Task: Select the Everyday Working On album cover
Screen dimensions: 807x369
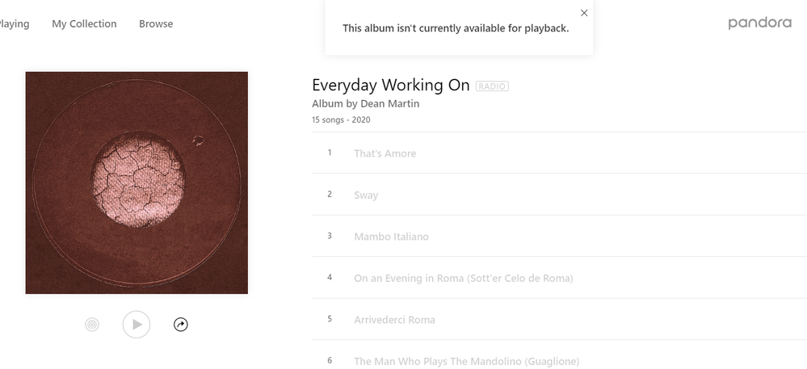Action: 137,182
